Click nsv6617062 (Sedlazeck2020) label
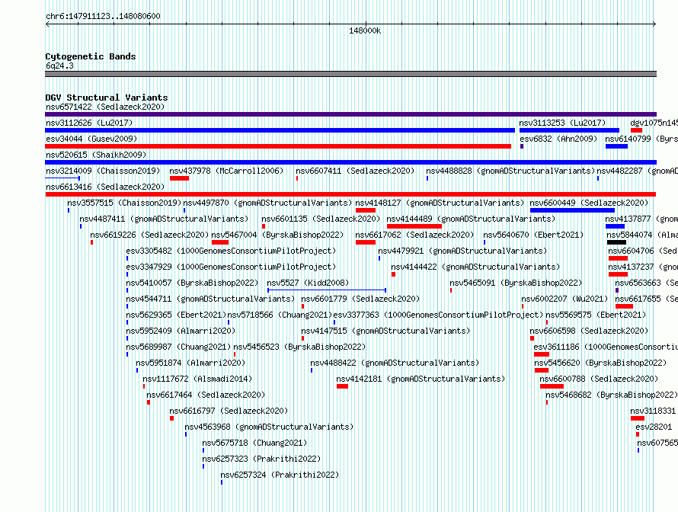 coord(414,235)
